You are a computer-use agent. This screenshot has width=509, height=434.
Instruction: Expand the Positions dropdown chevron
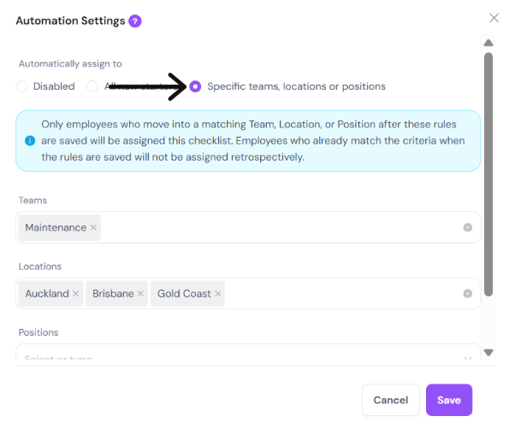point(467,358)
